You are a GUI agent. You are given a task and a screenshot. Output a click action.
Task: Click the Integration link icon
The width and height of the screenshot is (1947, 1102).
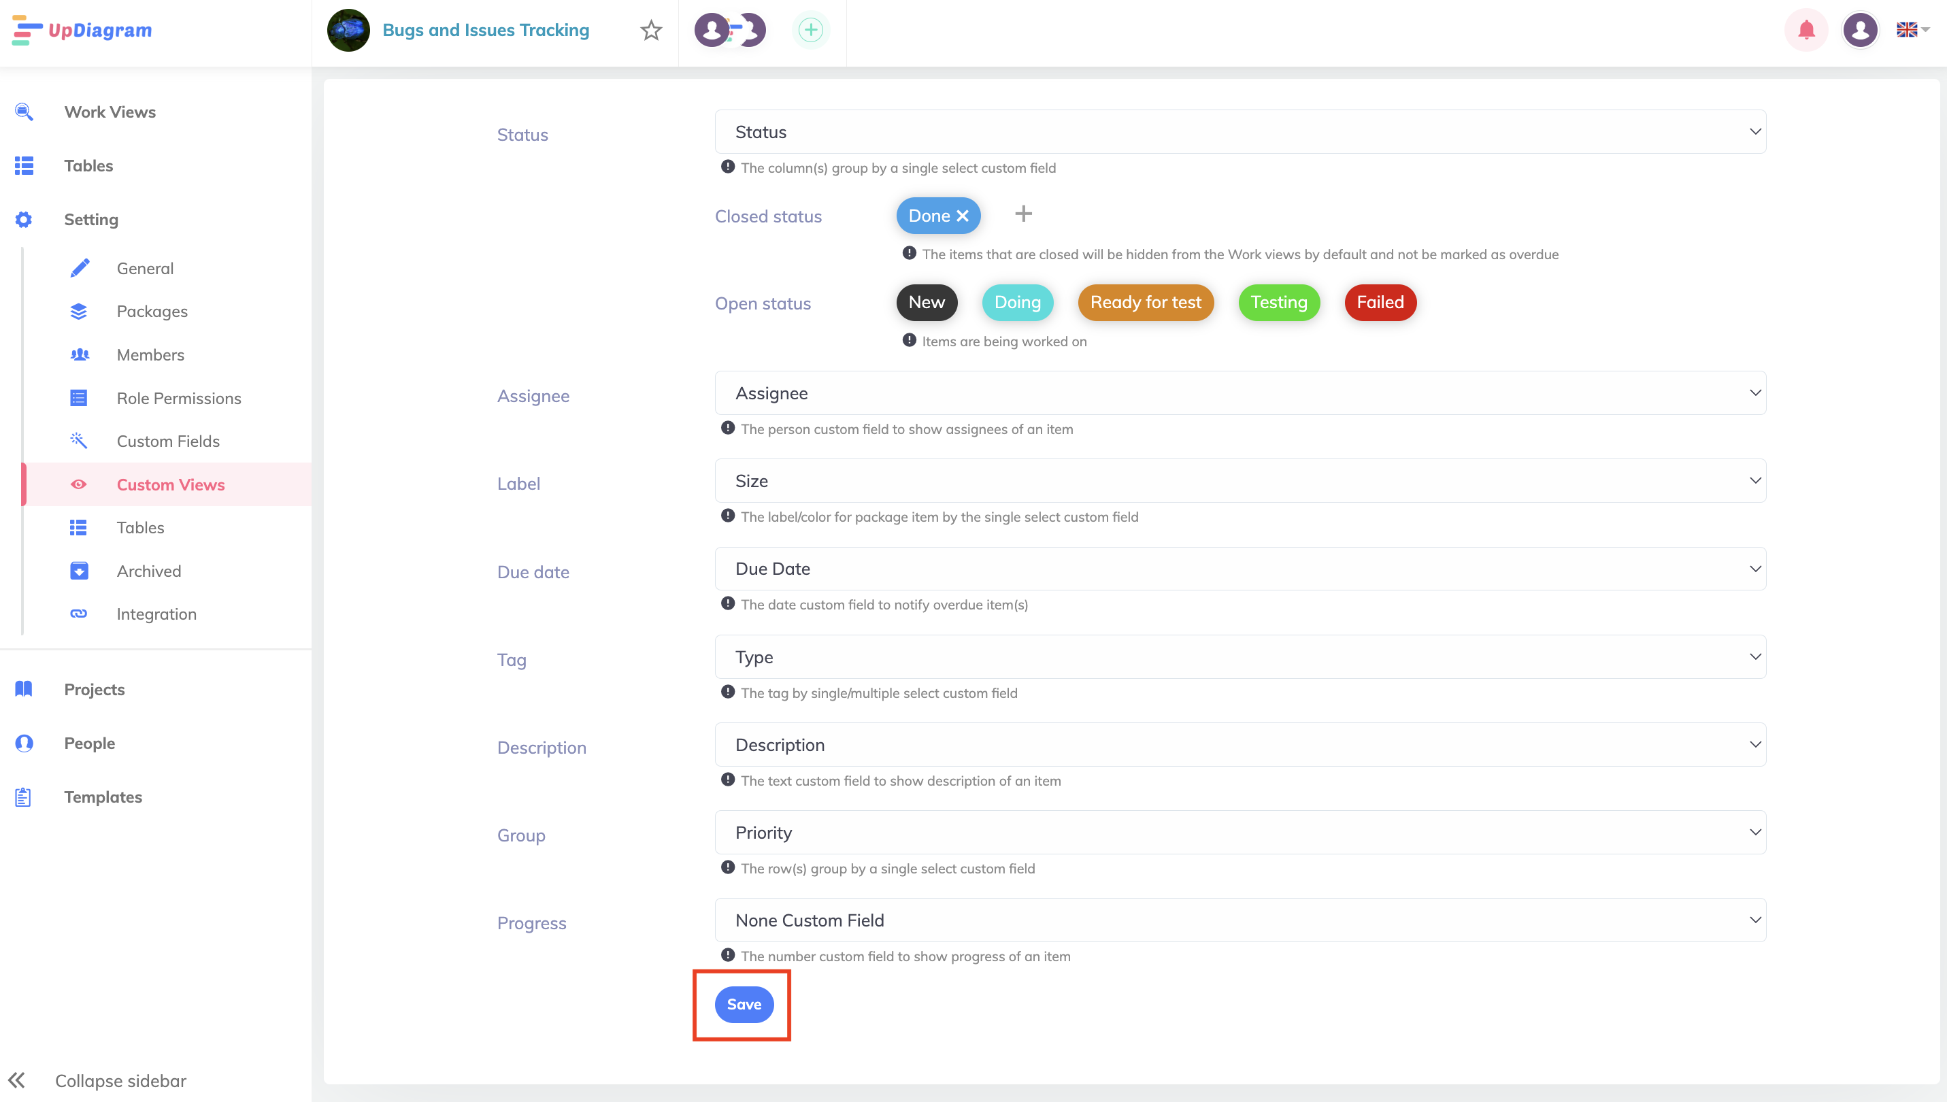79,614
